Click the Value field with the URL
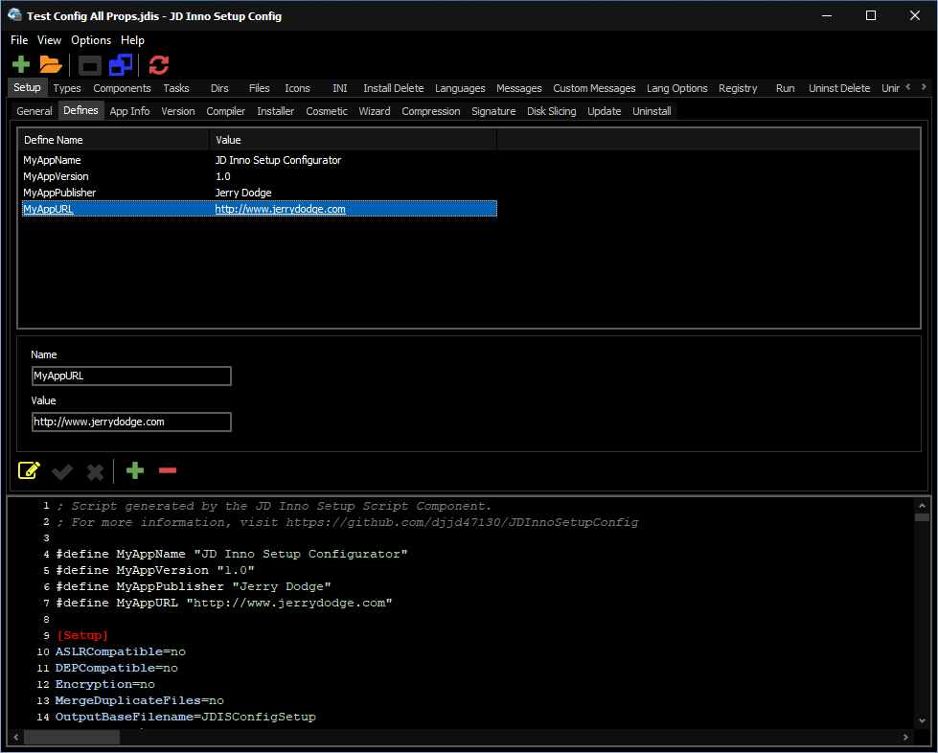This screenshot has height=753, width=938. pyautogui.click(x=131, y=422)
